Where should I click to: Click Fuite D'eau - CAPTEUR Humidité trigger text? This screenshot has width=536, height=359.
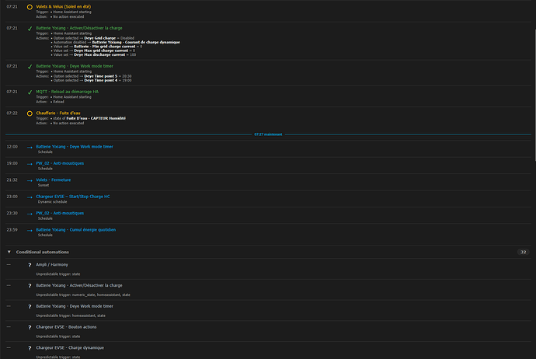coord(96,118)
